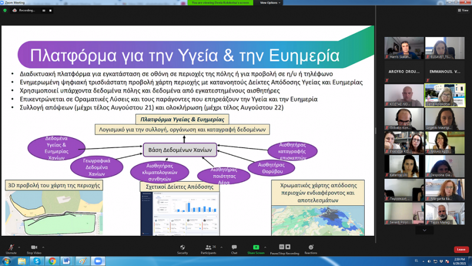
Task: Click the green Share Screen icon
Action: point(256,247)
